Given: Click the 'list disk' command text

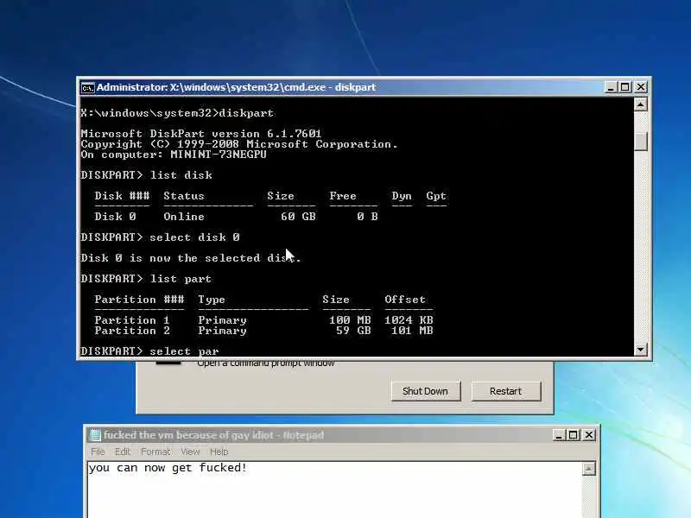Looking at the screenshot, I should click(x=181, y=175).
